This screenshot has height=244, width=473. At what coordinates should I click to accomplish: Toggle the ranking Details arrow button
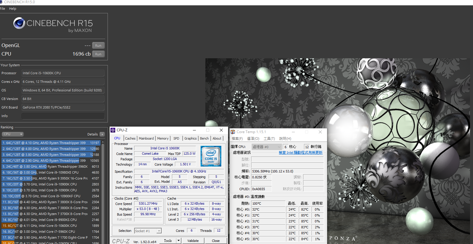tap(102, 134)
